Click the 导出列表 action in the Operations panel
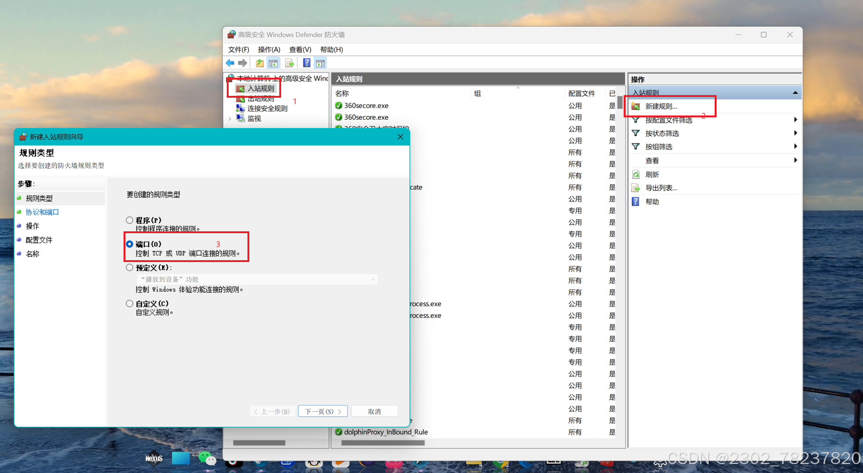 tap(661, 188)
